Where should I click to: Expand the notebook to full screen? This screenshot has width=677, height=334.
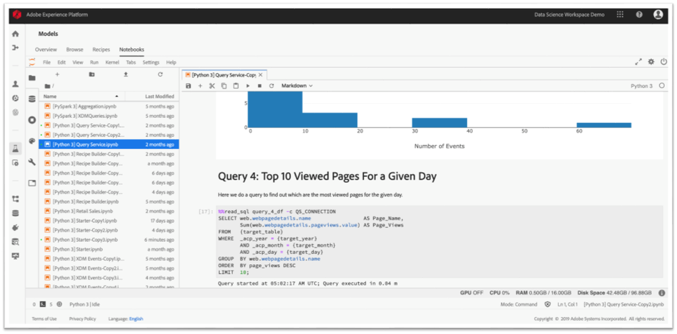coord(638,62)
